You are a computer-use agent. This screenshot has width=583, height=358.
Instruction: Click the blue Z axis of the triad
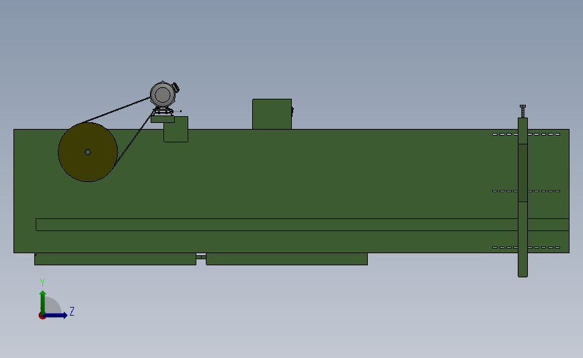[55, 316]
